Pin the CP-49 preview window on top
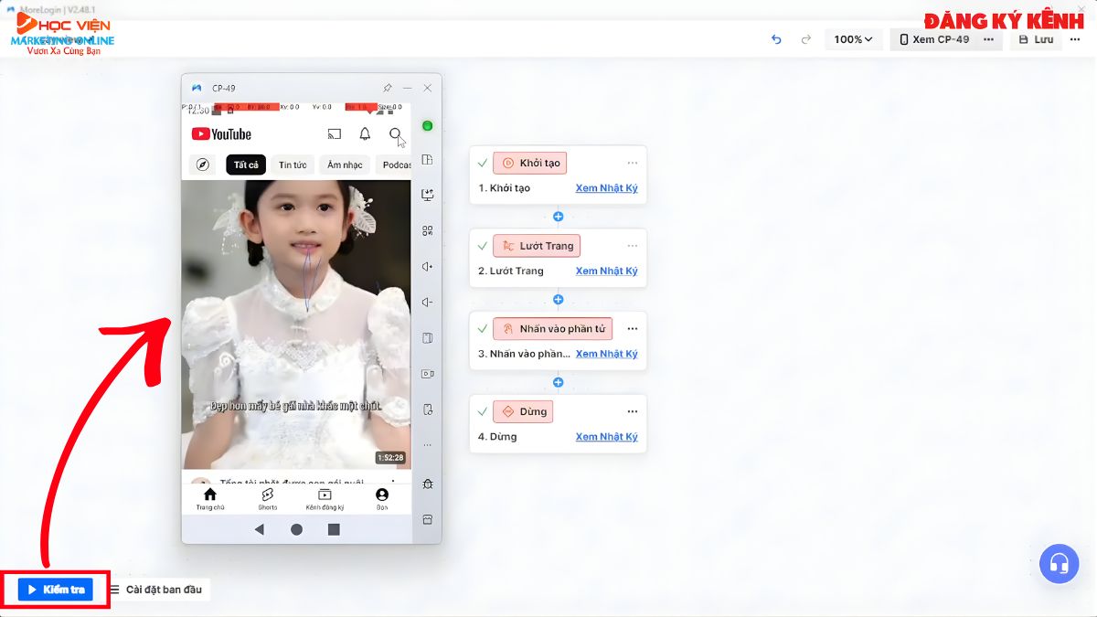This screenshot has width=1097, height=617. (386, 88)
